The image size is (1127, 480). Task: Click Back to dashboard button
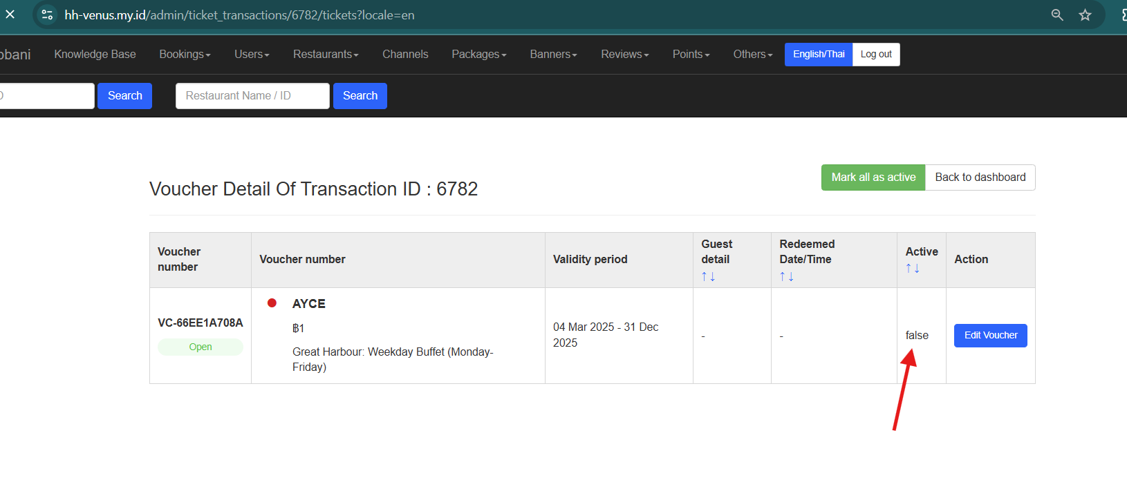[x=980, y=177]
